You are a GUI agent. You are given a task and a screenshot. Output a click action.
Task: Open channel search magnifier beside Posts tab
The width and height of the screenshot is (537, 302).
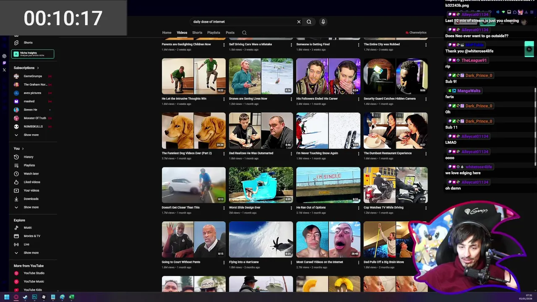[x=244, y=33]
